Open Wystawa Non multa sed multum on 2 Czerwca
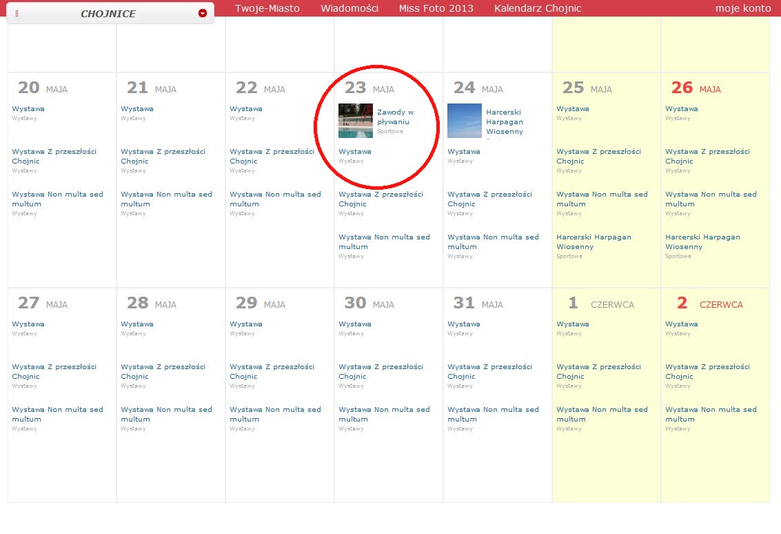The height and width of the screenshot is (534, 781). click(711, 415)
